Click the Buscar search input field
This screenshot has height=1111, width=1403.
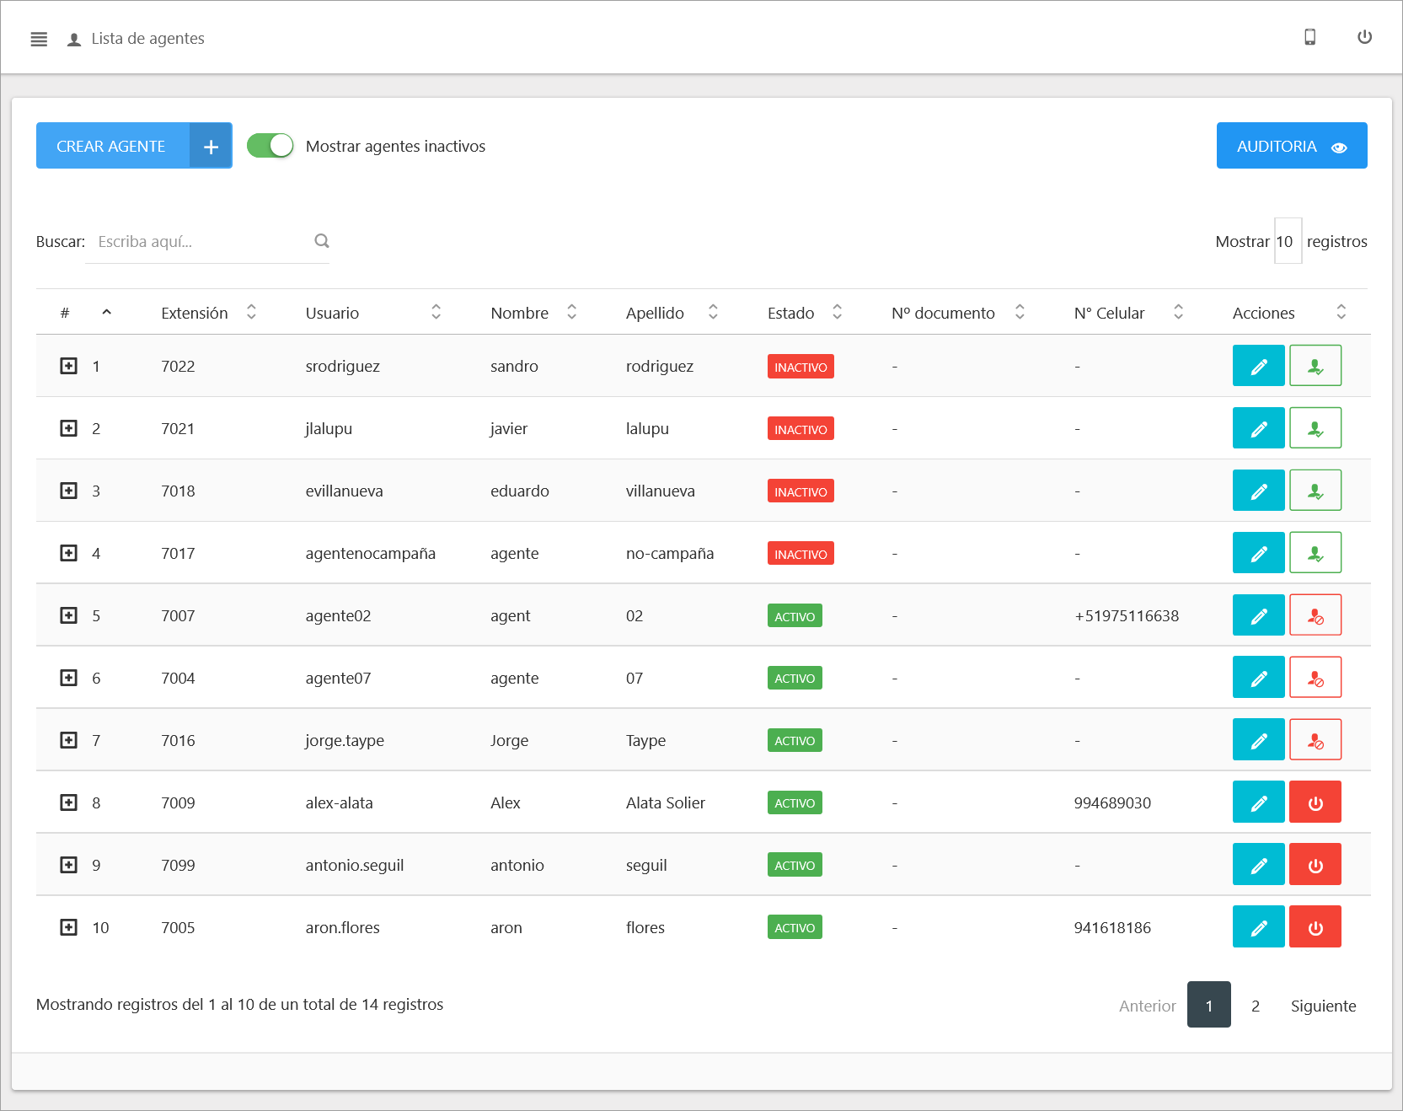point(202,242)
